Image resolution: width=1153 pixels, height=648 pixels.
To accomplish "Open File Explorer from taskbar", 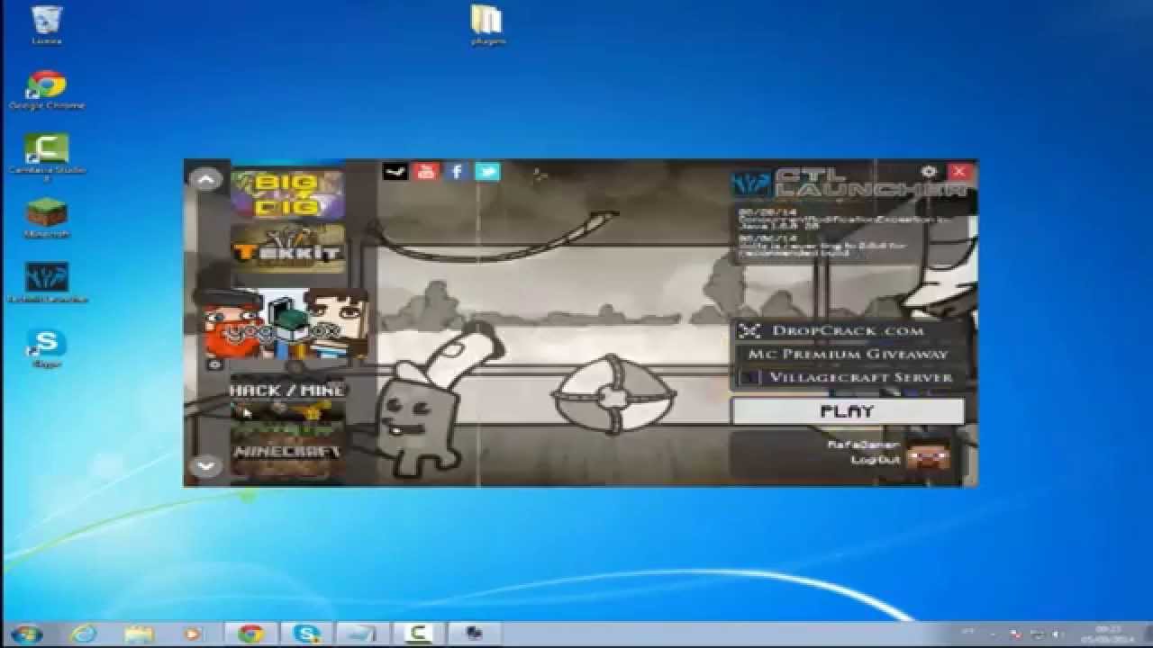I will (139, 634).
